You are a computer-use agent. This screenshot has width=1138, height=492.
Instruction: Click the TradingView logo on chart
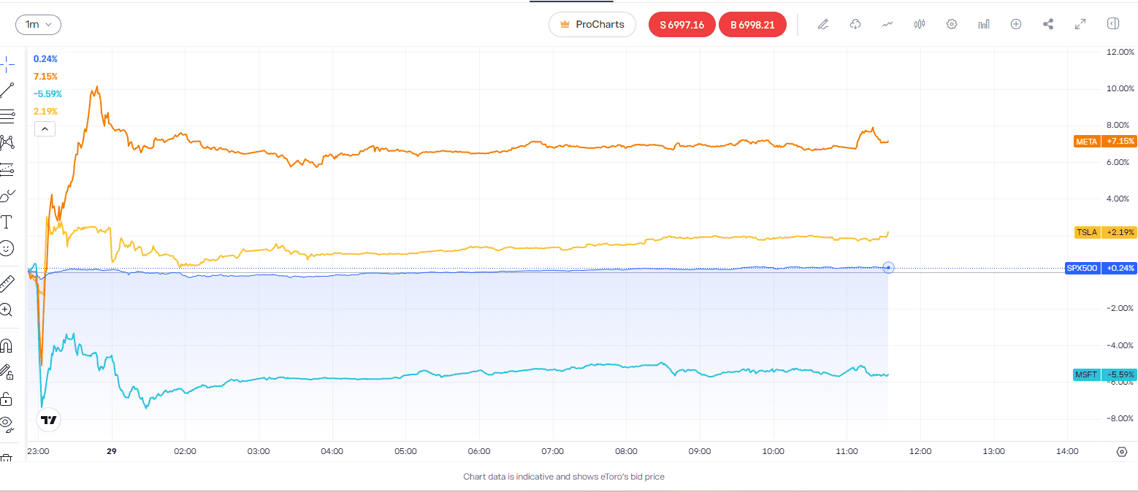pyautogui.click(x=49, y=420)
